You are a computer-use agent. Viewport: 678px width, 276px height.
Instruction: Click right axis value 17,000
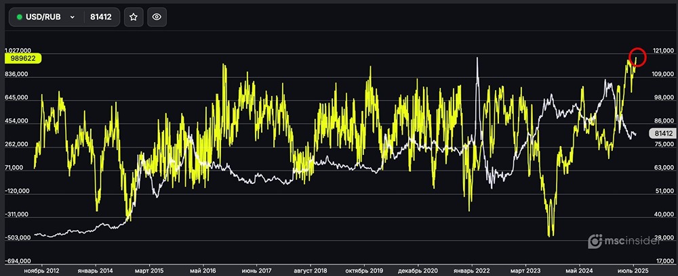point(666,261)
